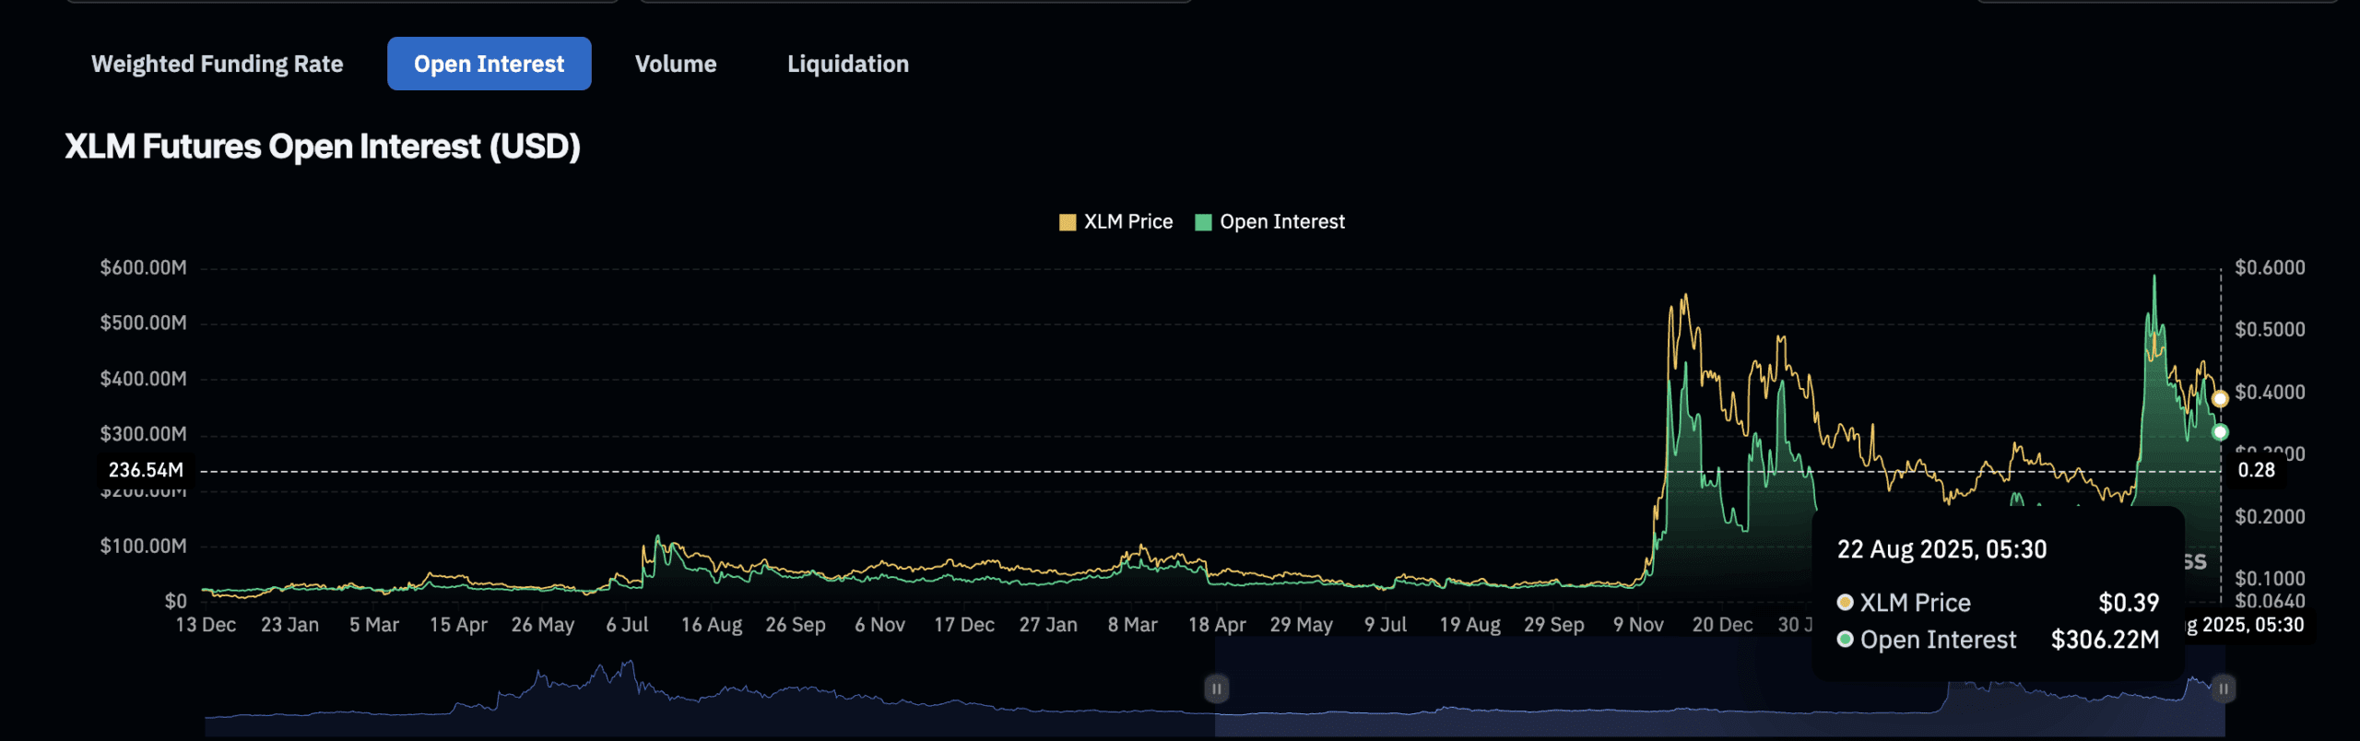The height and width of the screenshot is (741, 2360).
Task: Click the 0.28 crosshair label on the right axis
Action: [2256, 470]
